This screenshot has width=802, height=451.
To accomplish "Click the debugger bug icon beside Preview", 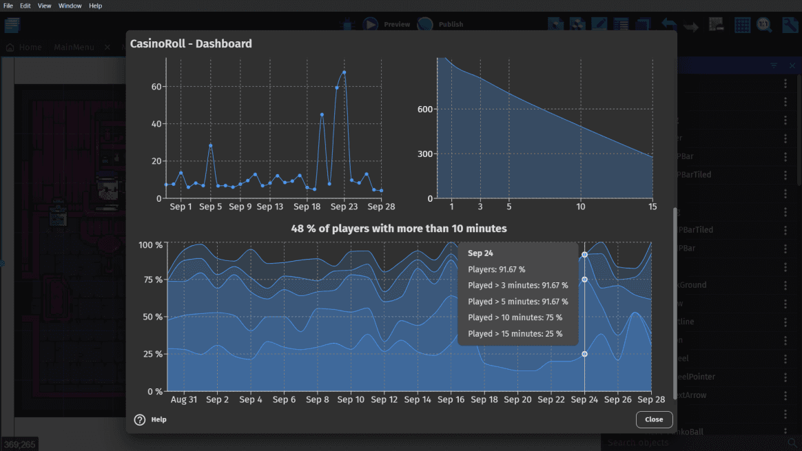I will pos(348,25).
